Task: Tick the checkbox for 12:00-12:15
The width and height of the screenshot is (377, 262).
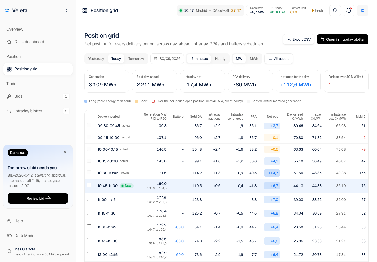Action: (x=89, y=254)
